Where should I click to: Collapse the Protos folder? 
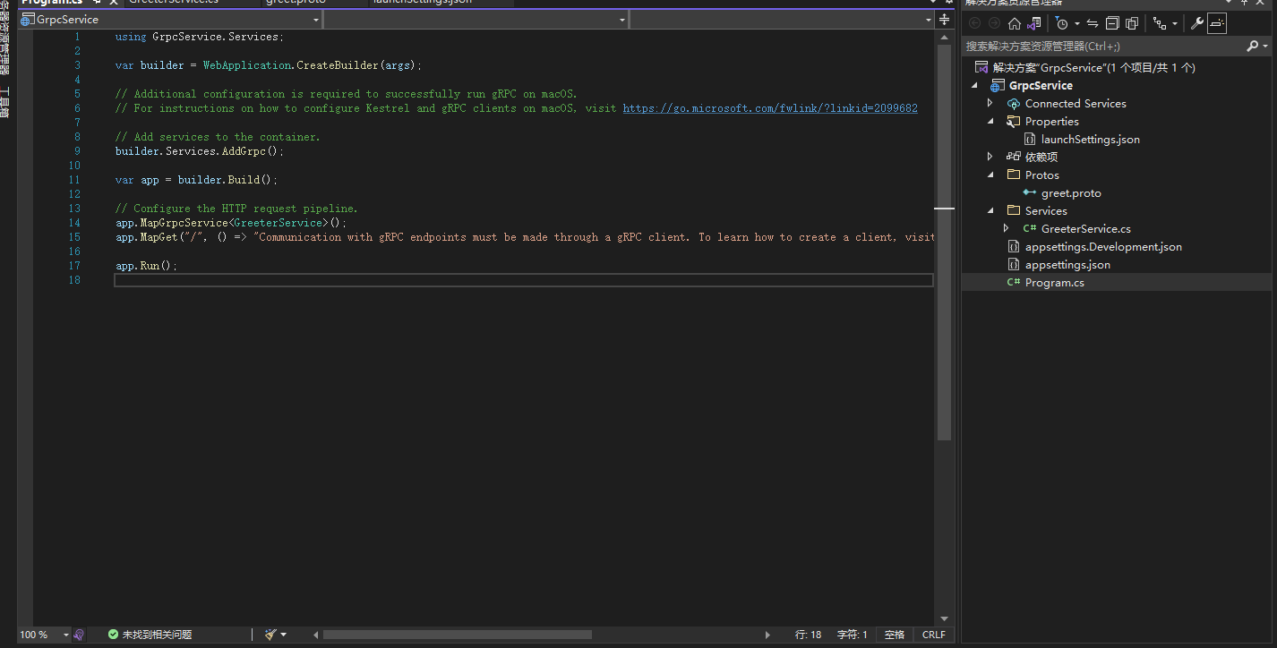pos(990,175)
